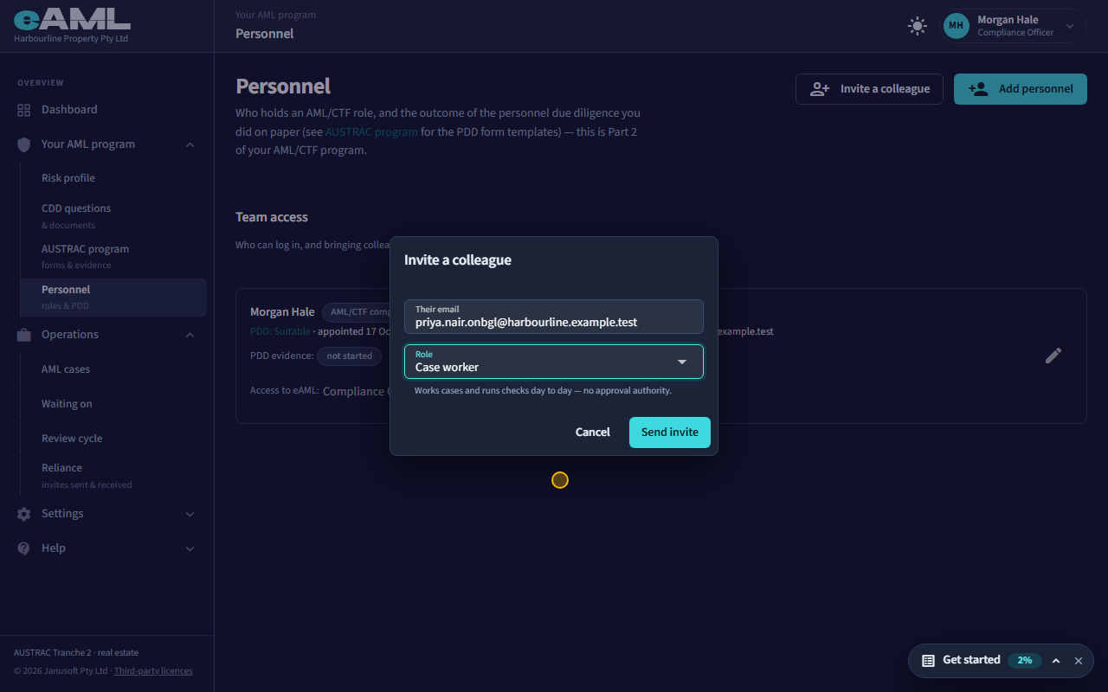
Task: Click the Personnel breadcrumb at top
Action: click(265, 34)
